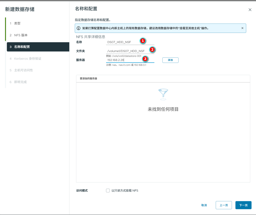Click red annotation marker number 2
256x215 pixels.
(x=152, y=50)
